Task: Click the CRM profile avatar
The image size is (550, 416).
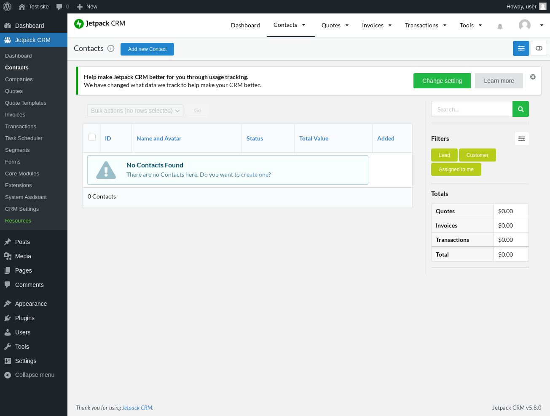Action: click(x=525, y=25)
